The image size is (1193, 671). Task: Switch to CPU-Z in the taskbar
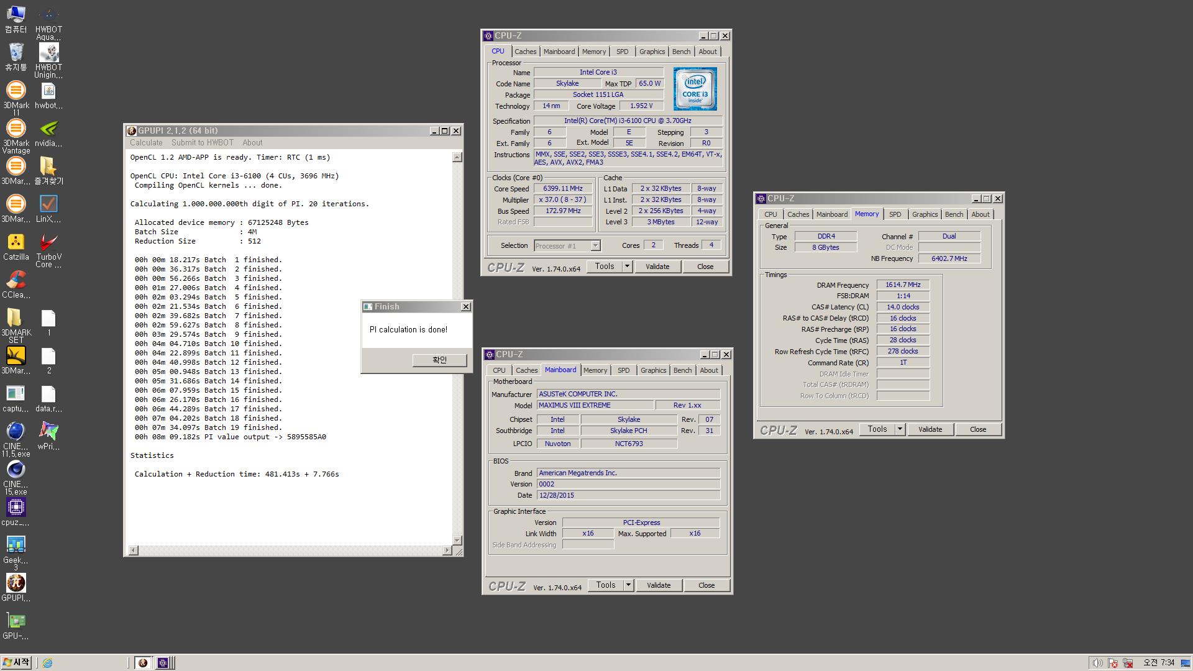(163, 663)
